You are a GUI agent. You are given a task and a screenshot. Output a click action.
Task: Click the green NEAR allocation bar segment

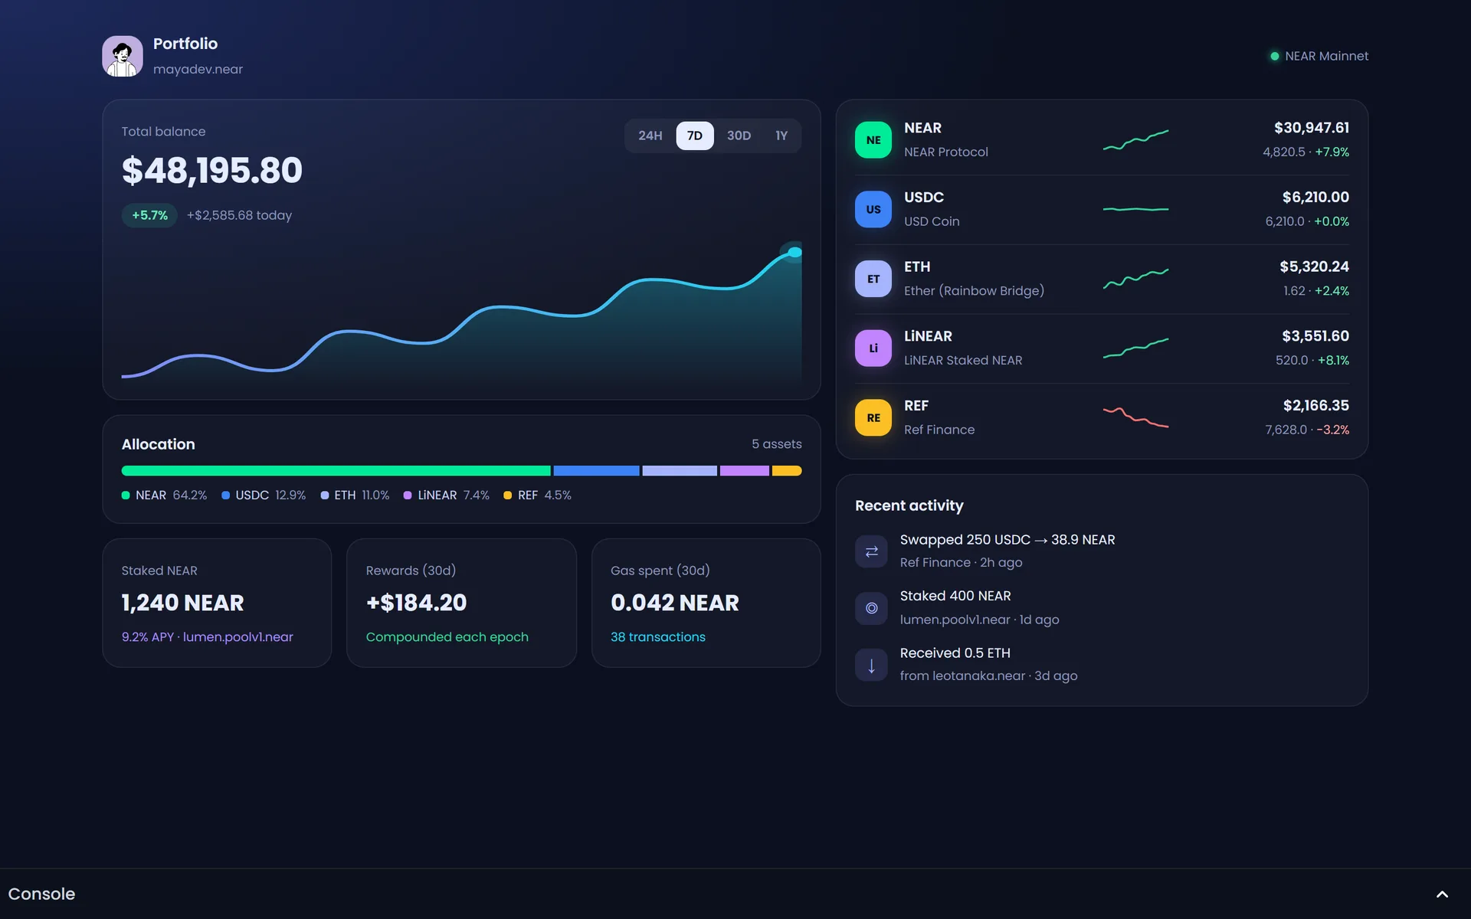click(336, 471)
